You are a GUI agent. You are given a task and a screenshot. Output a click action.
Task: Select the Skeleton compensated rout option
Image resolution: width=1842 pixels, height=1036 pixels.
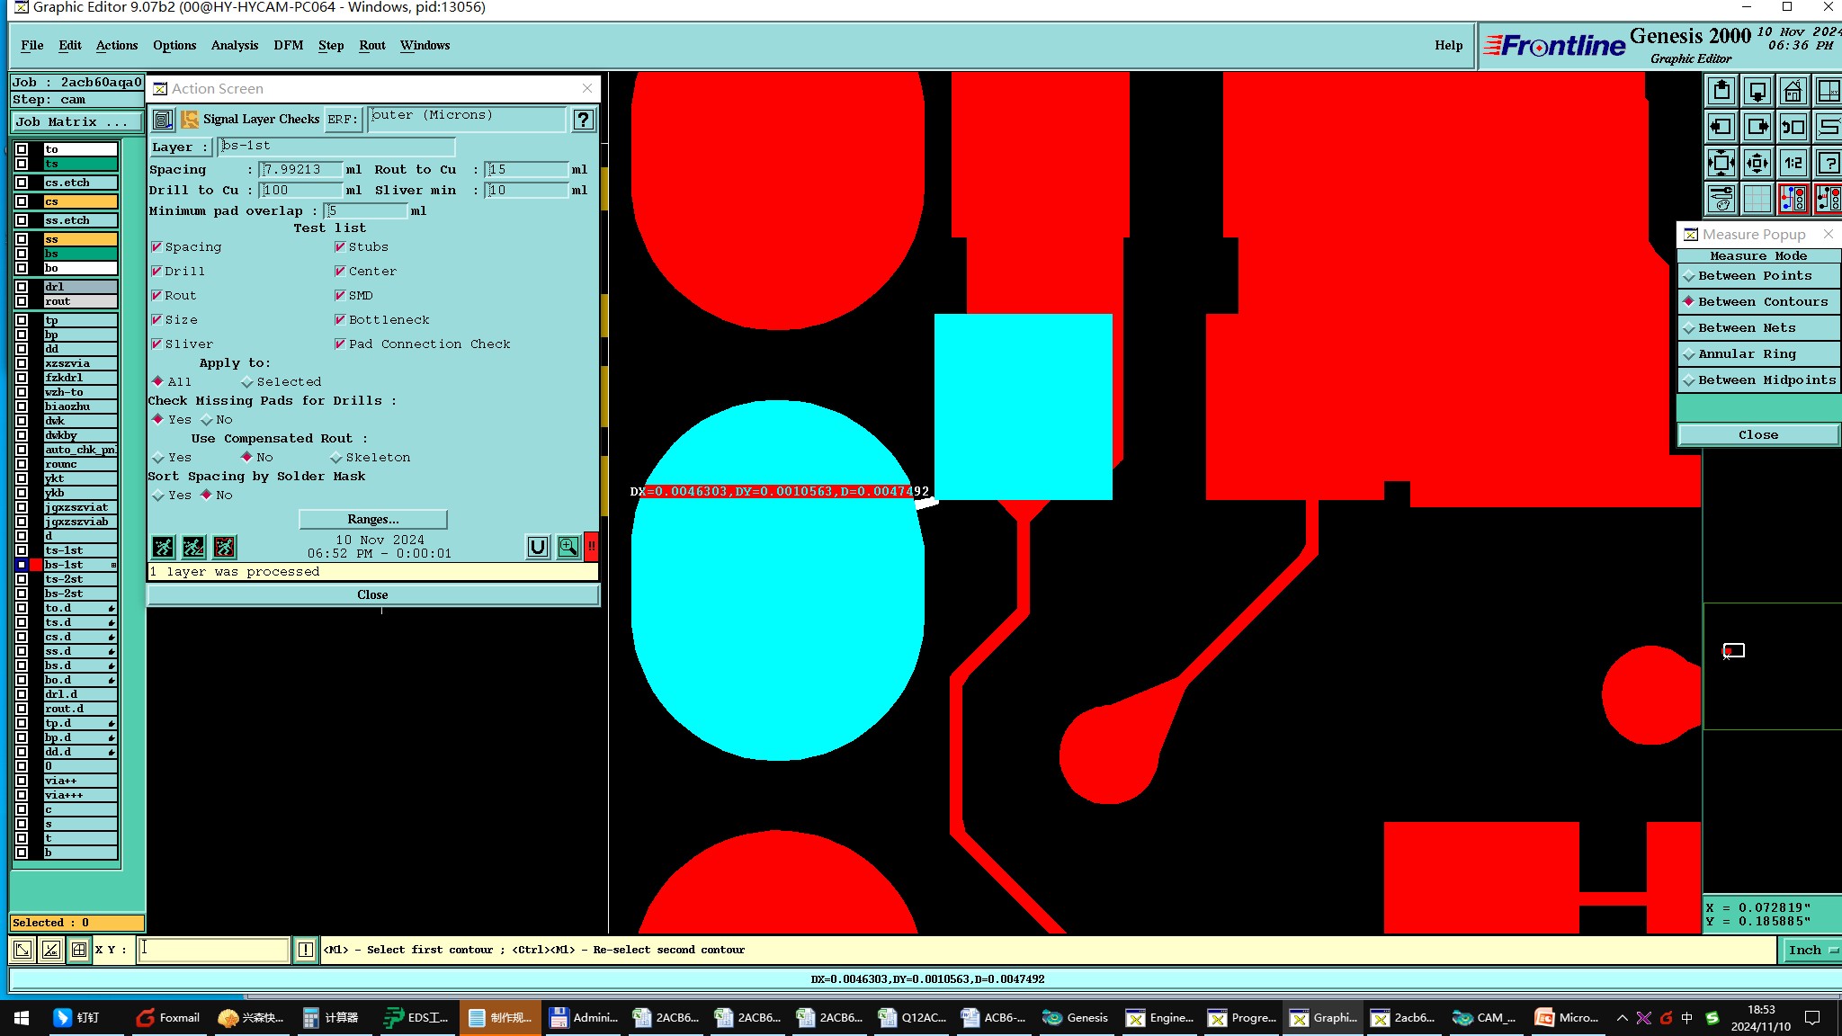336,458
